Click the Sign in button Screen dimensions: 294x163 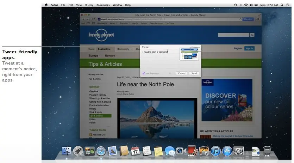(x=249, y=48)
